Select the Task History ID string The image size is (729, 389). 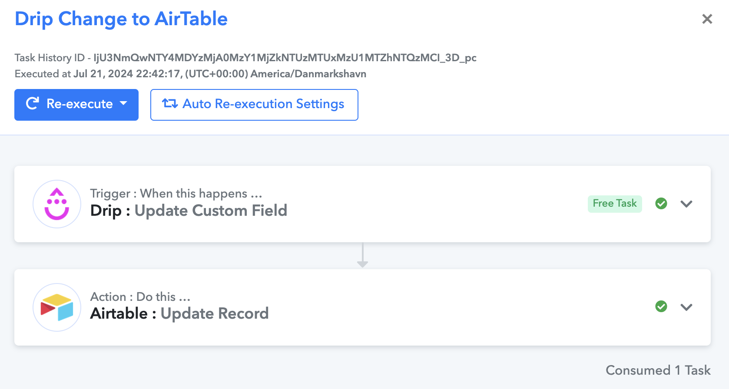[285, 58]
